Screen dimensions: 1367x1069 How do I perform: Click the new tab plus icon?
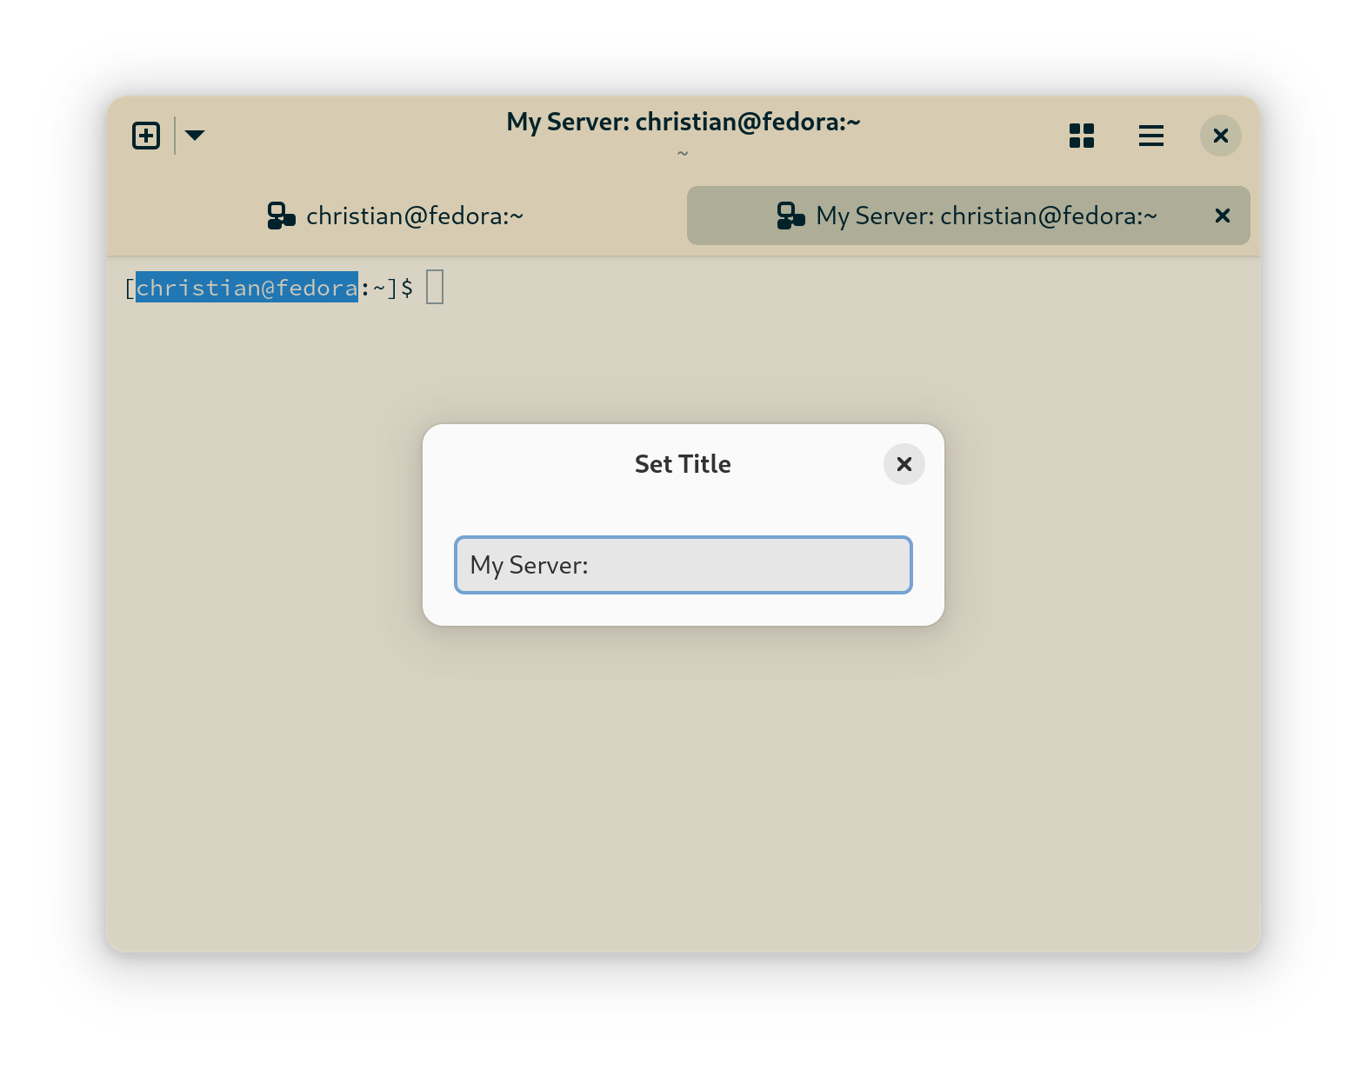pyautogui.click(x=146, y=136)
